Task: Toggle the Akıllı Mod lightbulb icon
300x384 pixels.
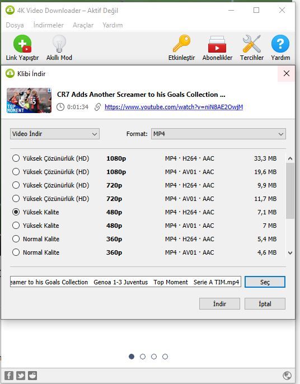Action: click(59, 44)
